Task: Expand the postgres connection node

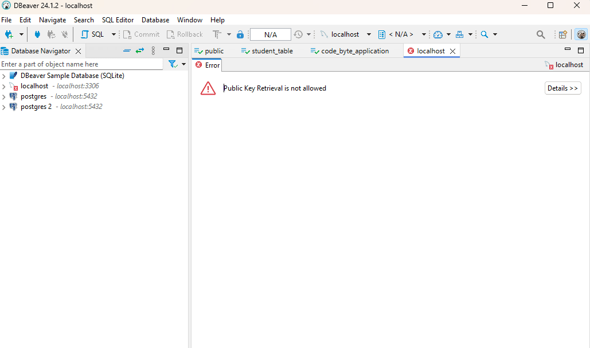Action: [x=4, y=97]
